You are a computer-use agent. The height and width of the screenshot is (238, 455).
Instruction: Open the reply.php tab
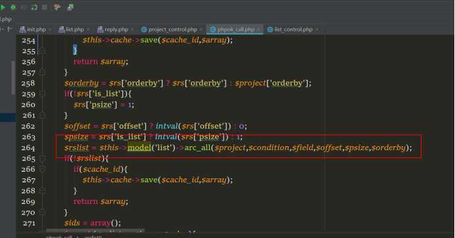click(x=116, y=30)
